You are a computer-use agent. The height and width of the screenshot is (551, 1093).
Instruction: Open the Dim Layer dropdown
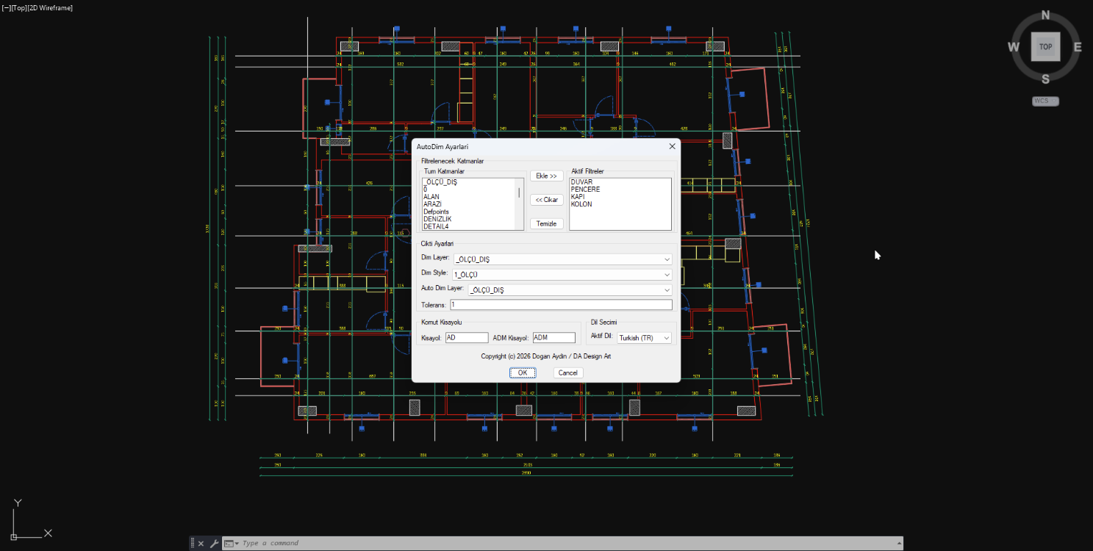[562, 259]
